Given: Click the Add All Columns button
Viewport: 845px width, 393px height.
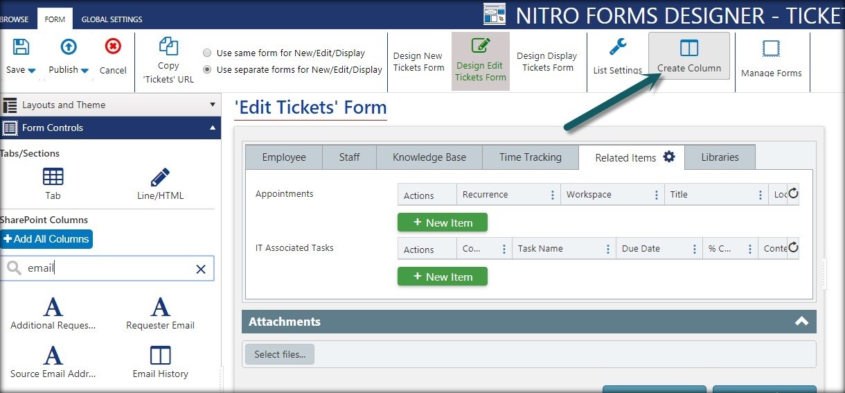Looking at the screenshot, I should point(46,239).
